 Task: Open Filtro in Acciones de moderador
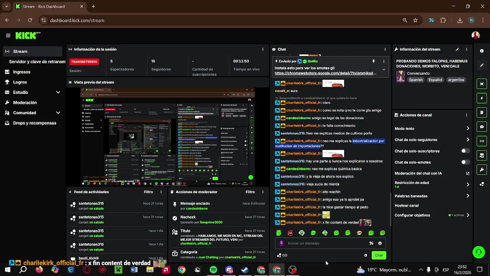coord(250,192)
